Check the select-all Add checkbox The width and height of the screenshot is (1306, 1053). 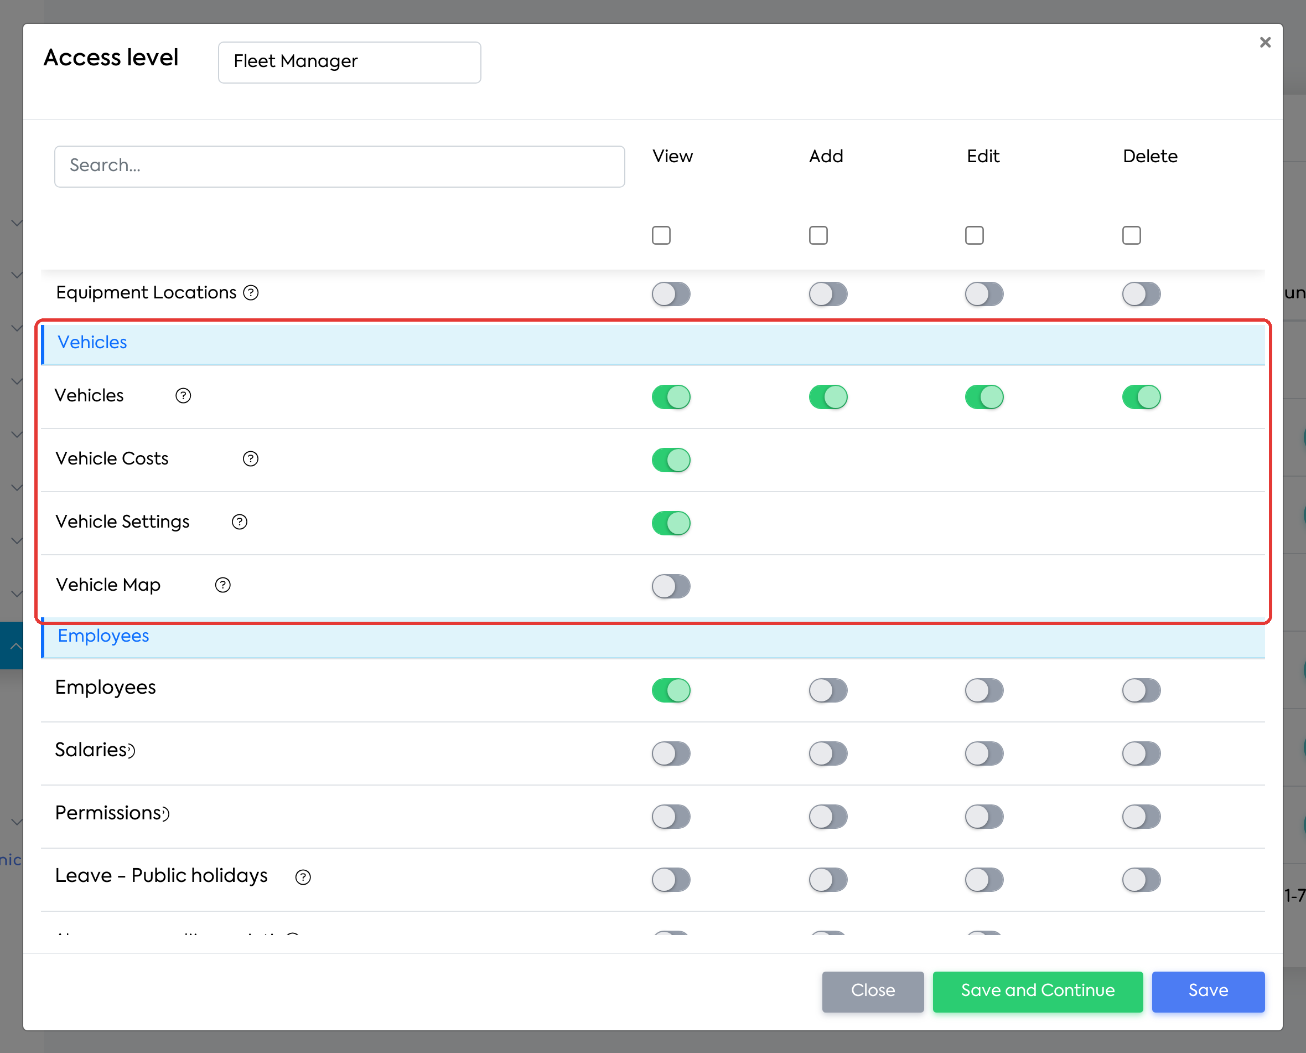coord(818,235)
